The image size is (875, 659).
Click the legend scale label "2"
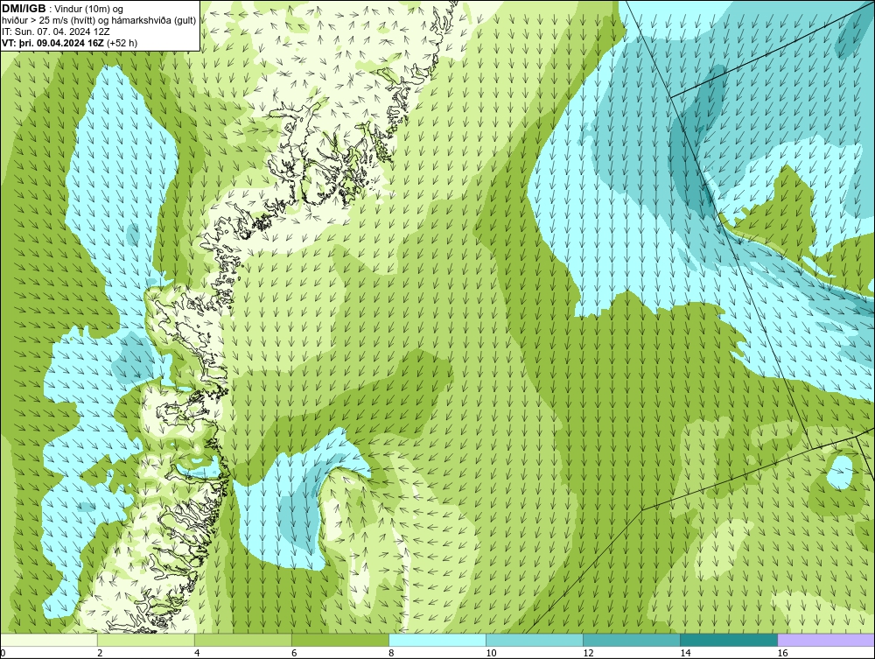(x=100, y=654)
